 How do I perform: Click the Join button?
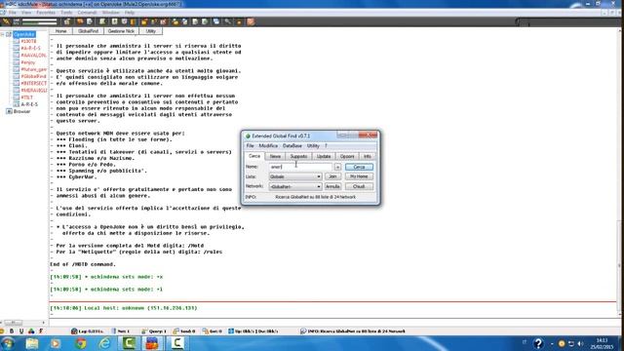(x=332, y=176)
